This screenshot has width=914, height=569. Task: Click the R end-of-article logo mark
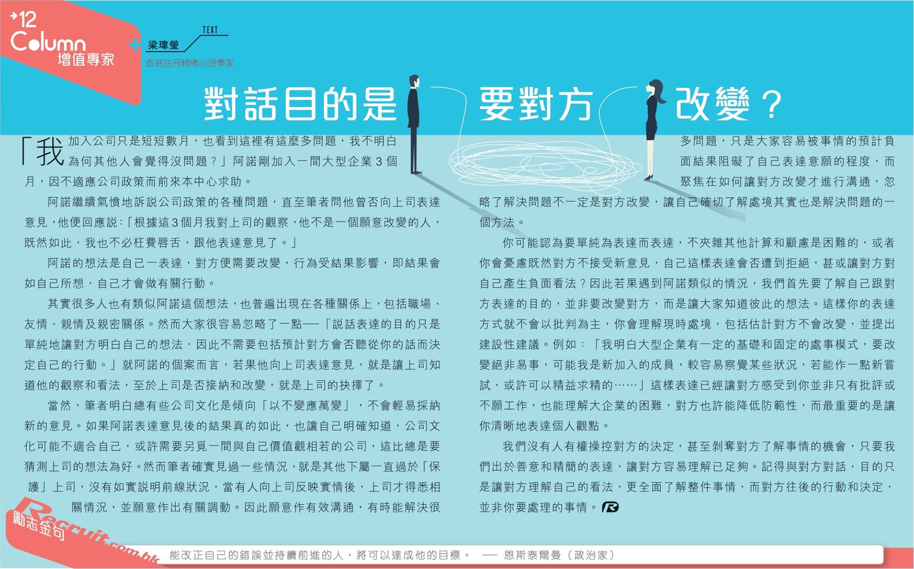610,507
